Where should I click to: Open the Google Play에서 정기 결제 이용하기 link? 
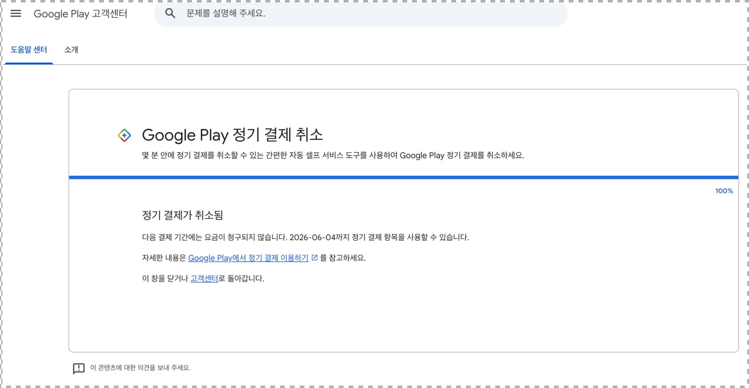click(249, 258)
